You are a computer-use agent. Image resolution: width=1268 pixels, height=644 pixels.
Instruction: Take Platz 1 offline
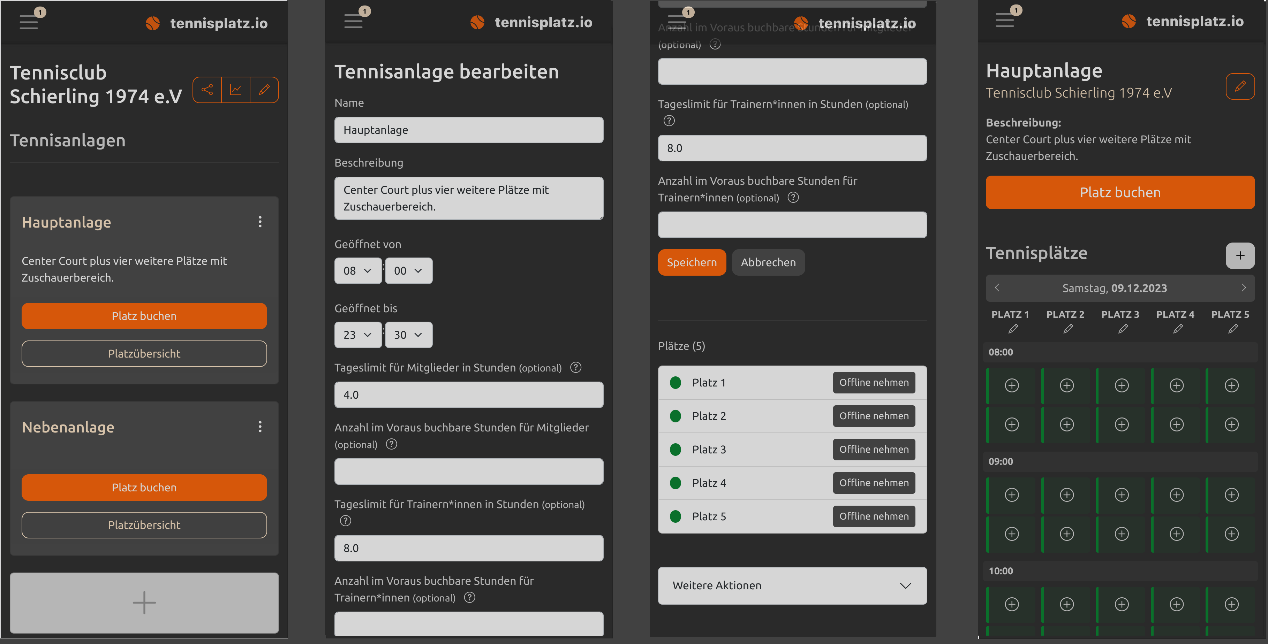point(874,382)
